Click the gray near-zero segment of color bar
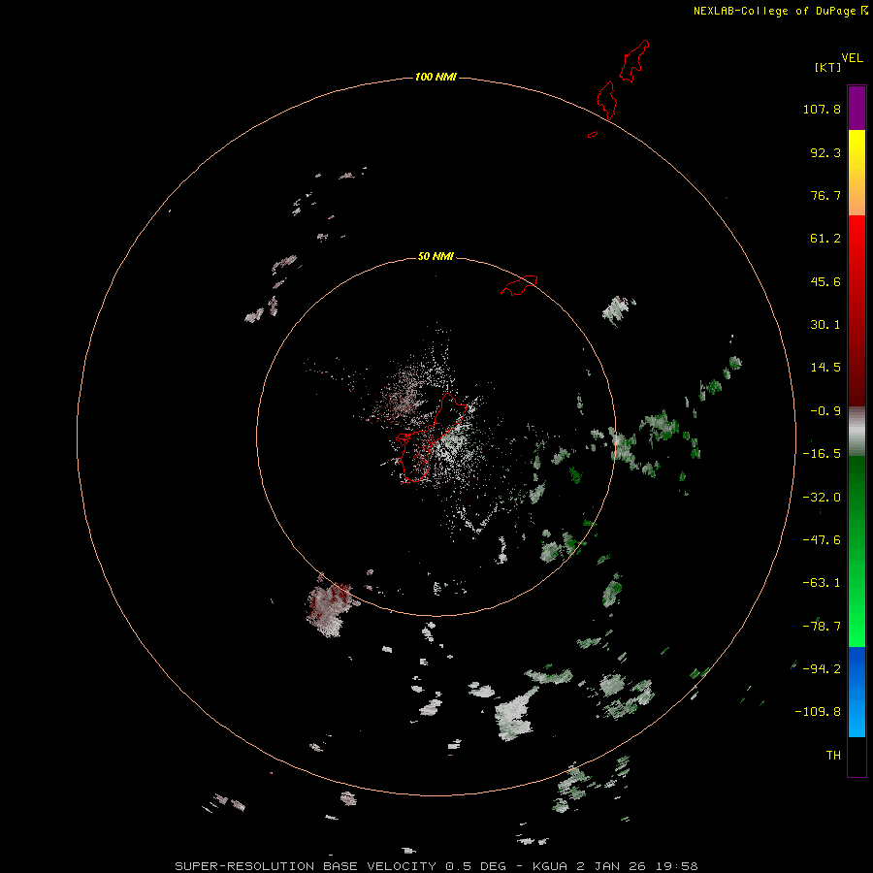The width and height of the screenshot is (873, 873). pos(857,432)
